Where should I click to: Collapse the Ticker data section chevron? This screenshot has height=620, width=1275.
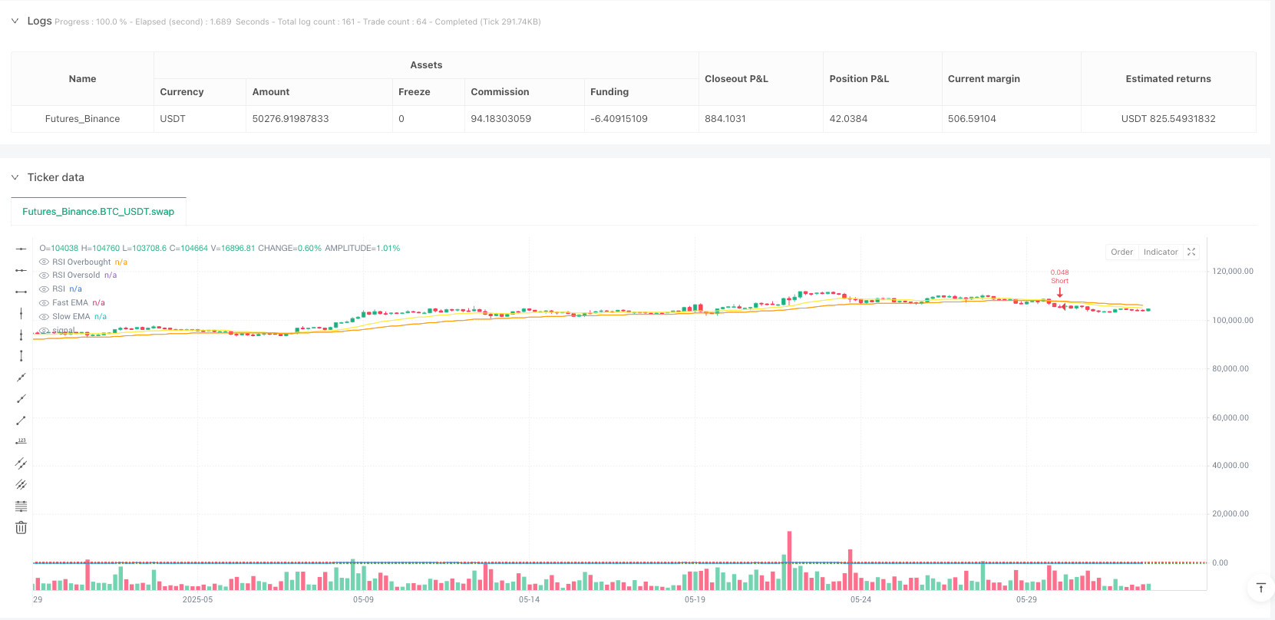[x=15, y=177]
